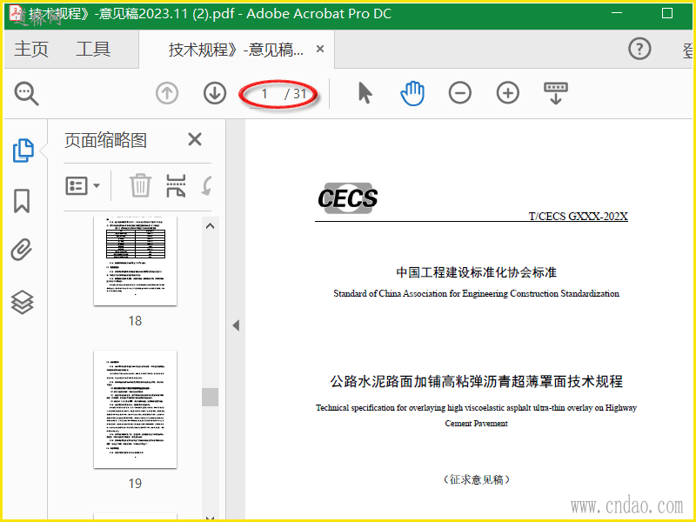
Task: Close the 页面缩略图 panel
Action: pyautogui.click(x=195, y=139)
